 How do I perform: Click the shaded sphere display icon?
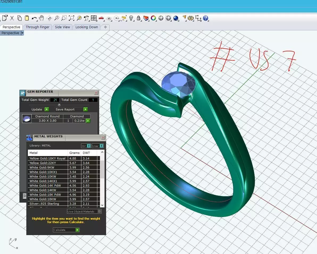coord(161,18)
